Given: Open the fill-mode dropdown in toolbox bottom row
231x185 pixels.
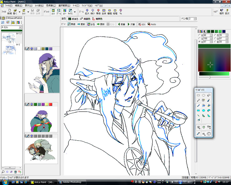Looking at the screenshot, I should click(x=199, y=127).
